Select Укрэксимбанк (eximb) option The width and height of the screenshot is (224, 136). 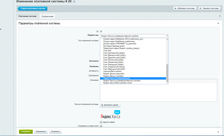133,71
